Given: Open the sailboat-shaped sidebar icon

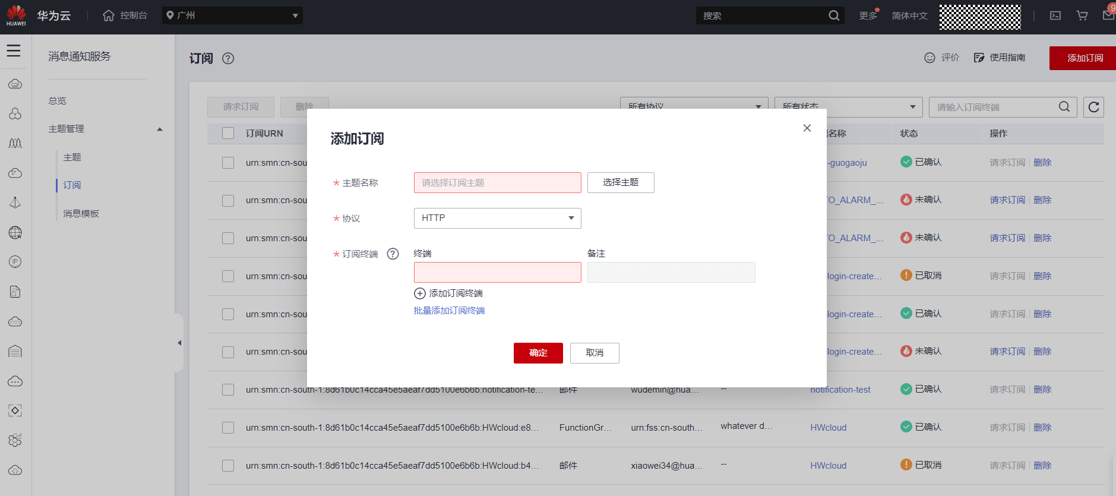Looking at the screenshot, I should tap(15, 203).
